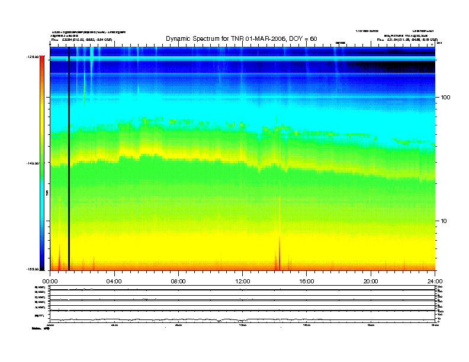Click the 16:00 label on the main time axis

coord(307,282)
